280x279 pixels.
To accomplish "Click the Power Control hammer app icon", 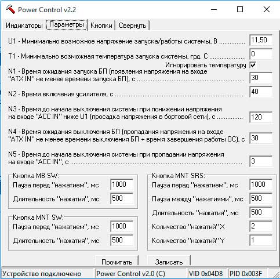I will pos(10,9).
